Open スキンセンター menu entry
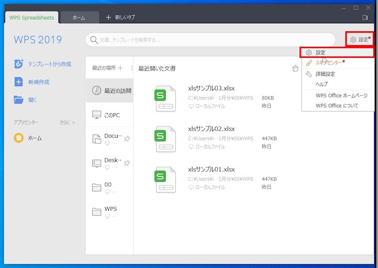The width and height of the screenshot is (378, 268). pos(338,63)
